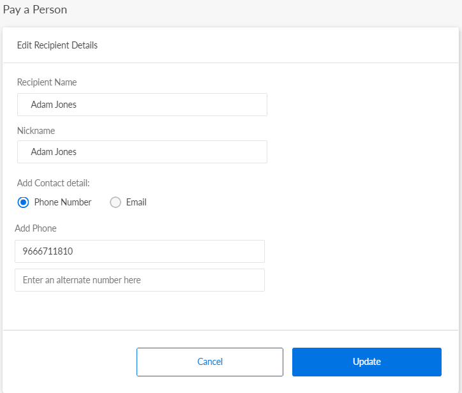Click the Recipient Name label
The width and height of the screenshot is (462, 393).
tap(47, 82)
